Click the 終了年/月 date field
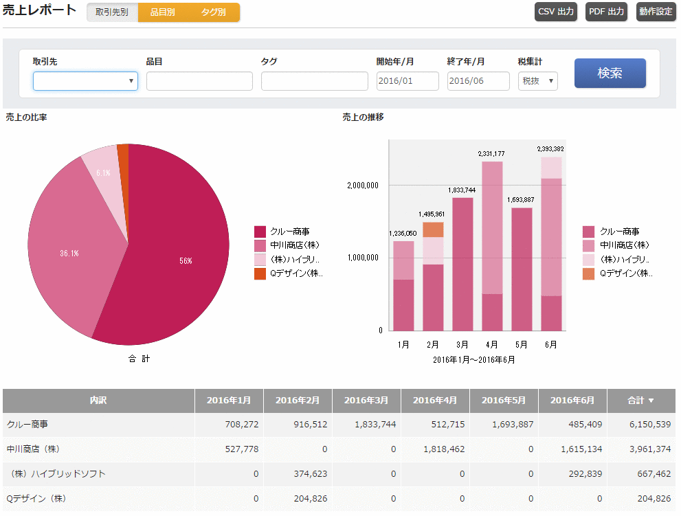This screenshot has height=516, width=681. tap(478, 81)
